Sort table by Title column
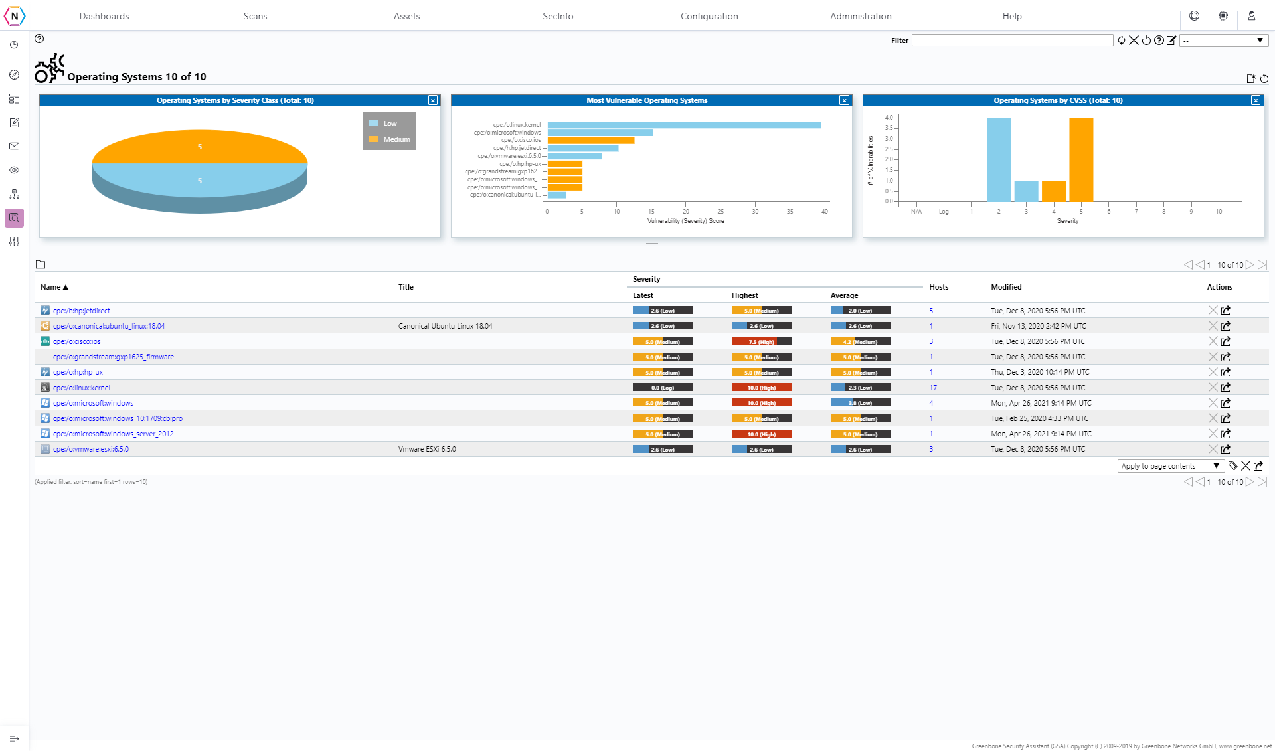 click(x=406, y=287)
